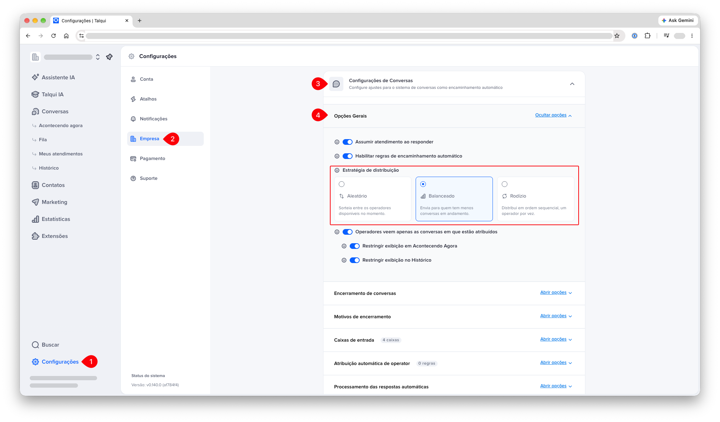Open the Contatos page
This screenshot has width=720, height=422.
(48, 185)
